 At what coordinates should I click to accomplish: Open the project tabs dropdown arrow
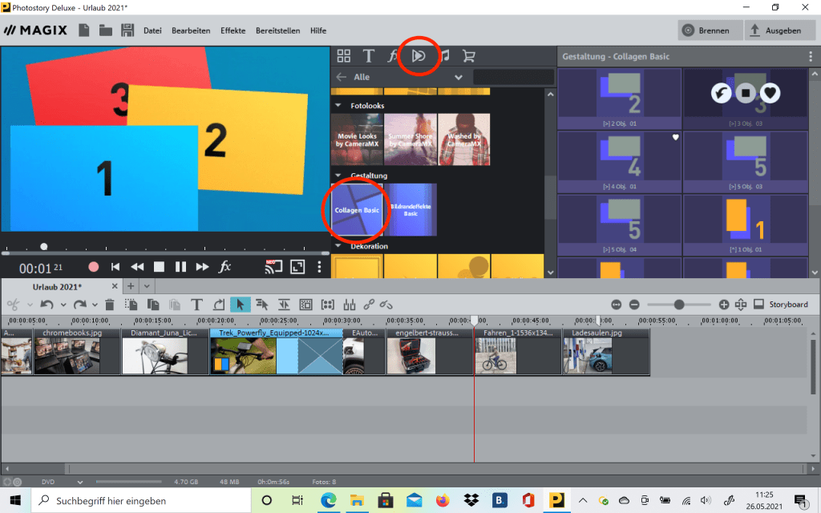[147, 286]
